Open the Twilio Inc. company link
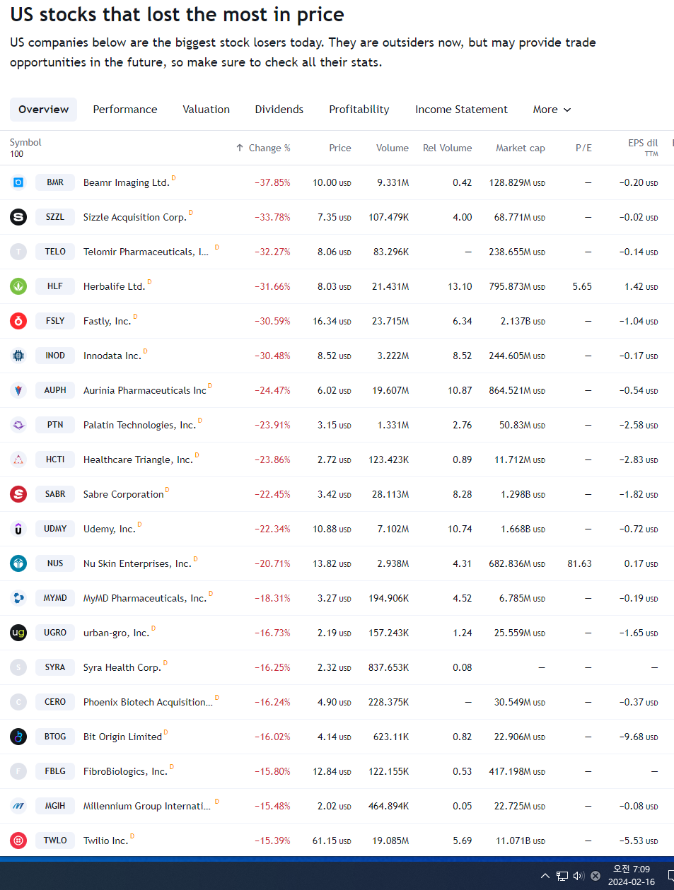 click(105, 841)
